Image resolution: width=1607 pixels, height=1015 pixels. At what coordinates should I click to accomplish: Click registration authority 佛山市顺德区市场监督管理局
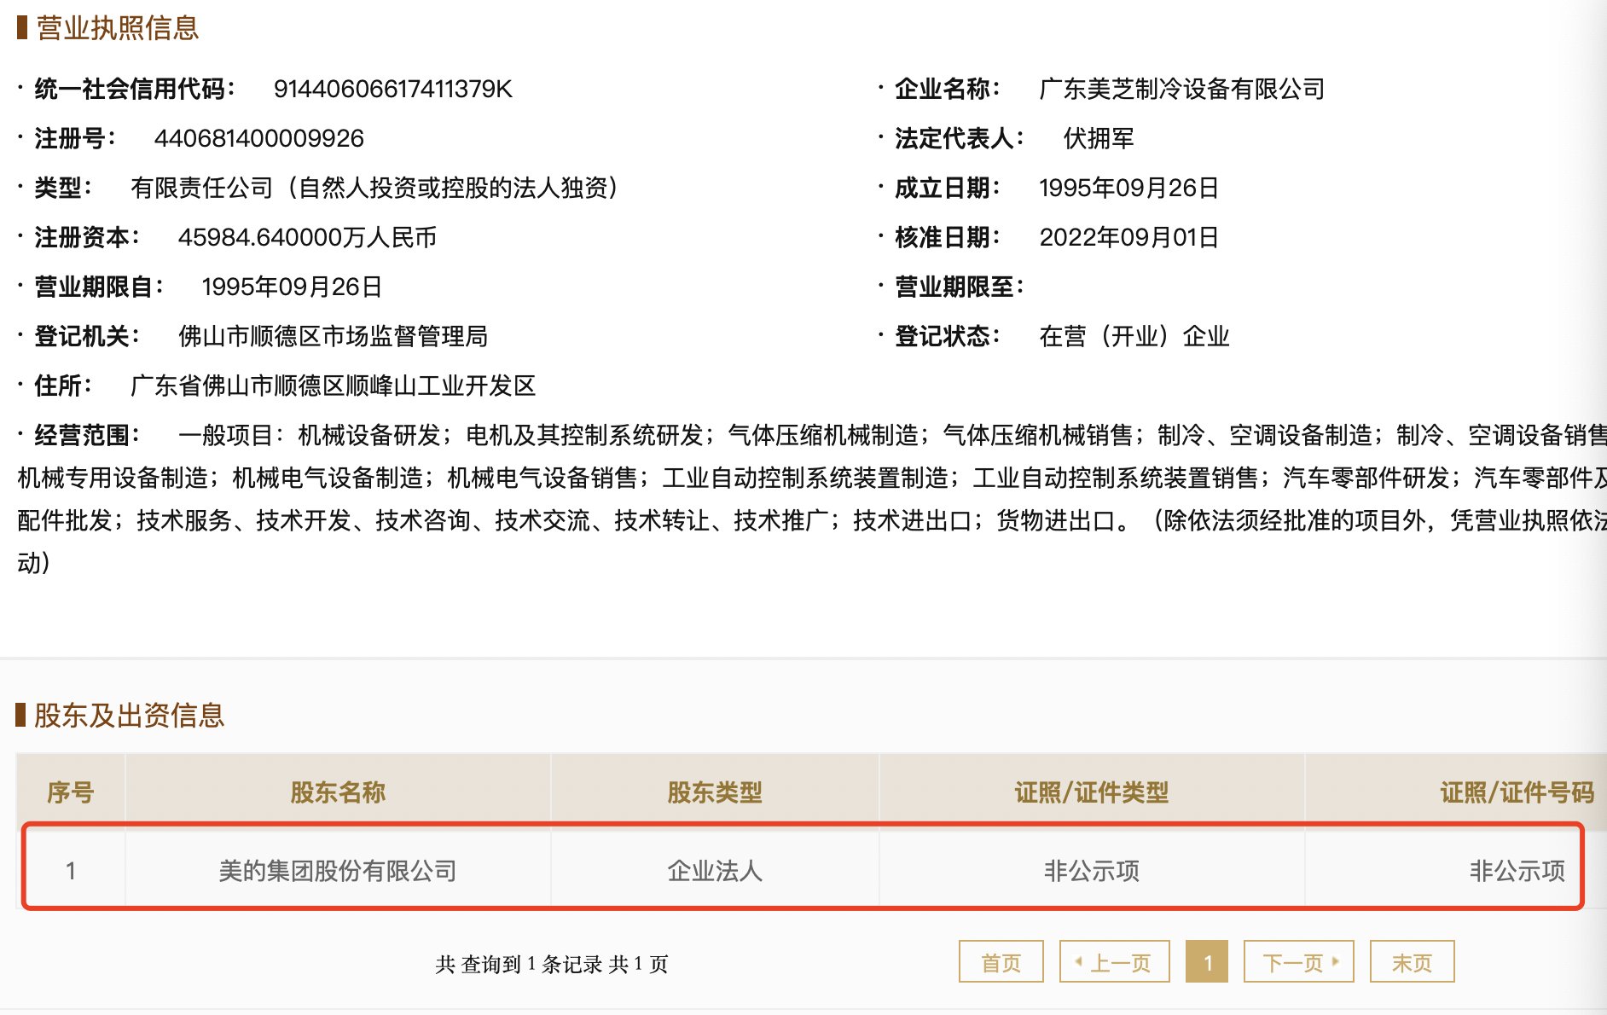click(333, 336)
